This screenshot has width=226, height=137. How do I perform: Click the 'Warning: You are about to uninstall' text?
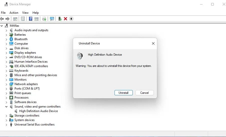pos(114,66)
